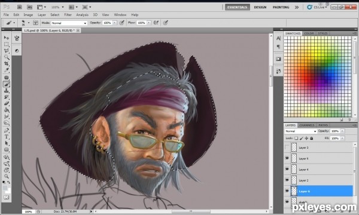Open Arrange Documents dropdown
Viewport: 359px width, 215px height.
73,7
